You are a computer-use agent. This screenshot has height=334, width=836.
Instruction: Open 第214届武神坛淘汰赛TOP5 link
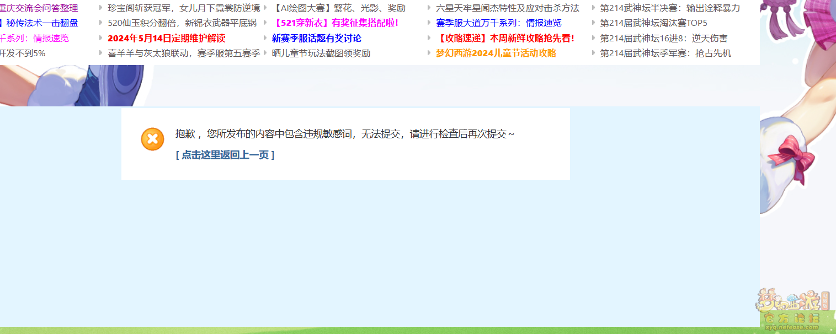[x=653, y=23]
